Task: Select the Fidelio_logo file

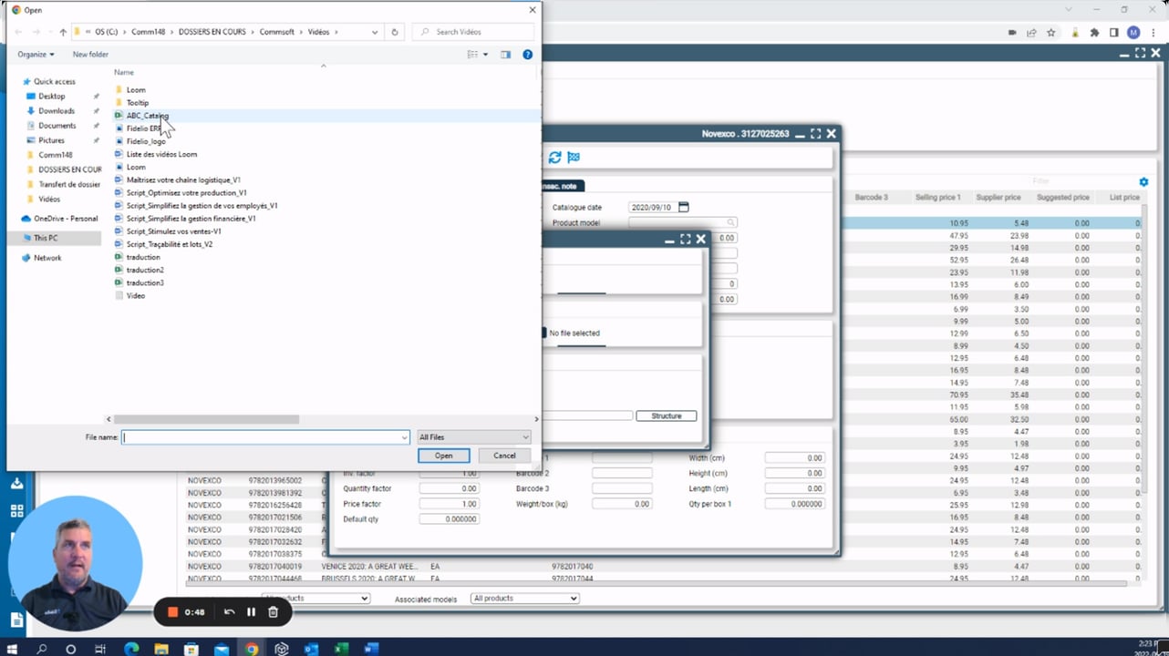Action: coord(146,141)
